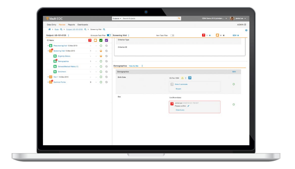Open the Dashboards tab
The image size is (295, 169).
pos(83,25)
